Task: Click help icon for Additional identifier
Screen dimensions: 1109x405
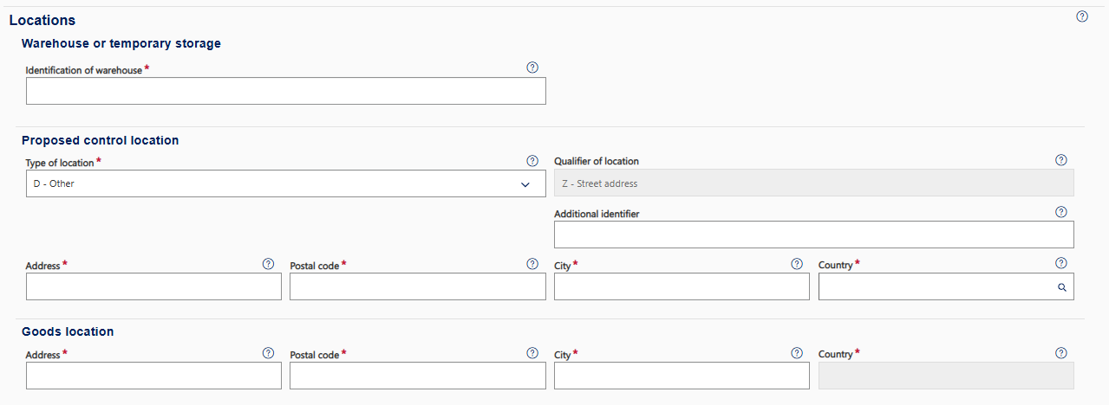Action: pyautogui.click(x=1060, y=212)
